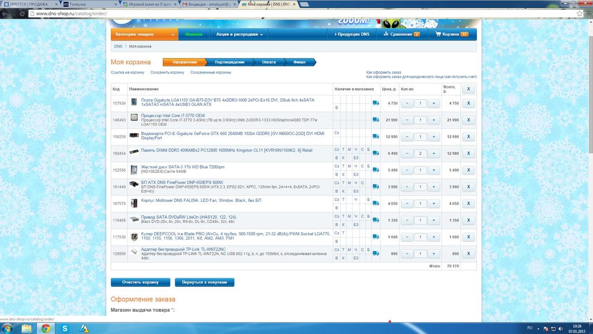Viewport: 593px width, 334px height.
Task: Open the Корзина cart button in nav bar
Action: (452, 34)
